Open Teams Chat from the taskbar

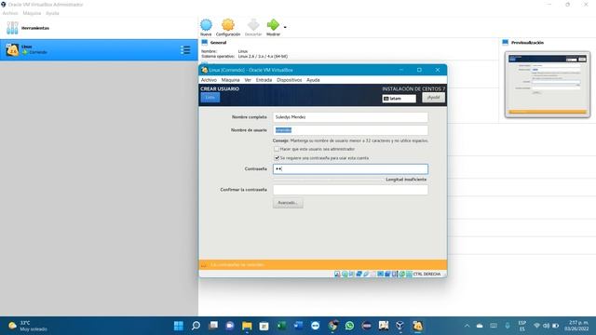point(230,326)
